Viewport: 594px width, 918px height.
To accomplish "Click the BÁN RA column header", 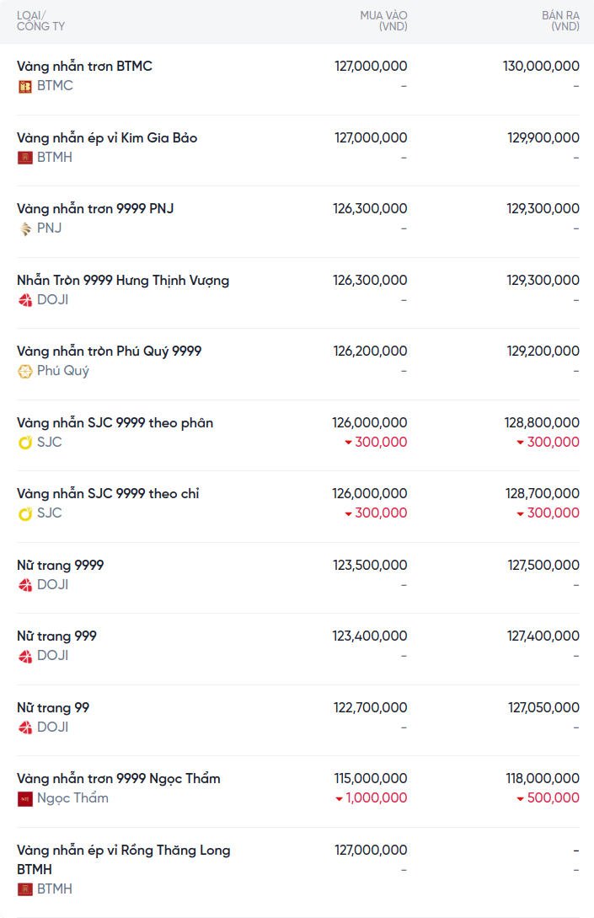I will (560, 21).
